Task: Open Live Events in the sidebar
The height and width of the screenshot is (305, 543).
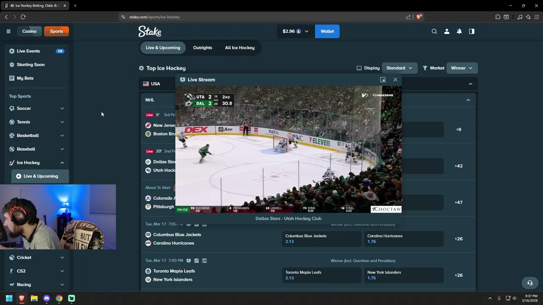Action: pyautogui.click(x=37, y=51)
